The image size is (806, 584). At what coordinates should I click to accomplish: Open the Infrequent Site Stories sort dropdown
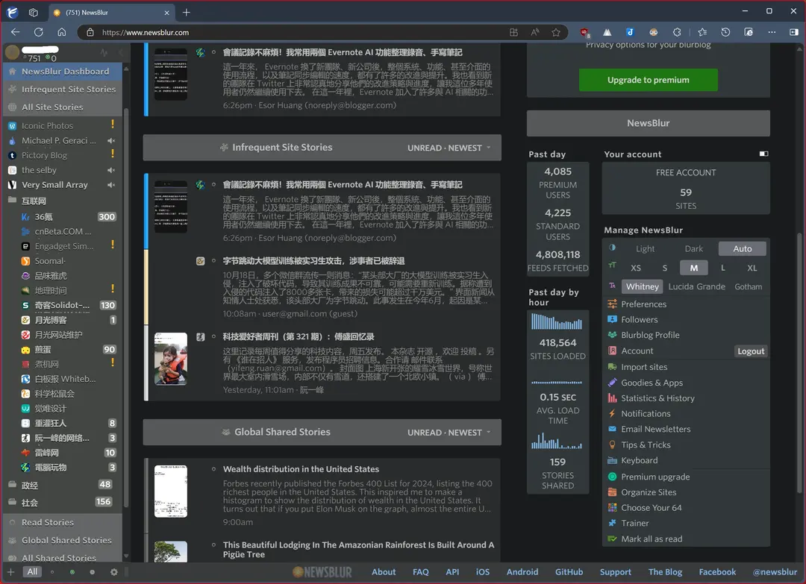449,148
